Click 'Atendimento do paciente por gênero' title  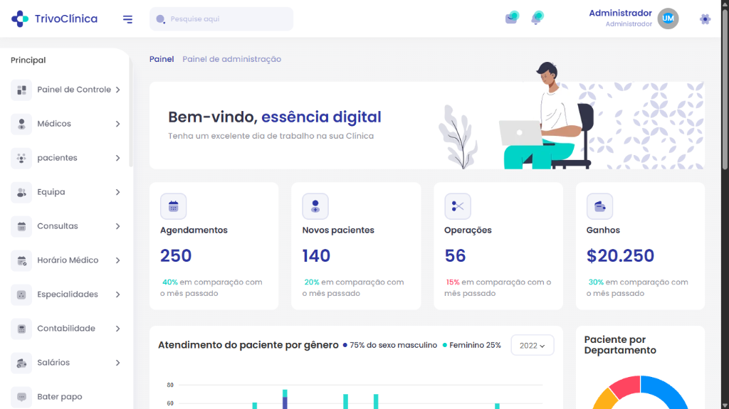(248, 345)
